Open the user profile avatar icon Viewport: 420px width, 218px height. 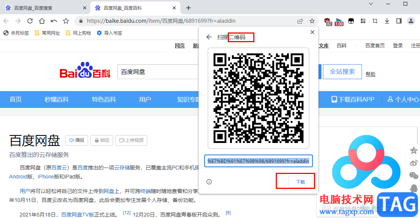(x=411, y=21)
